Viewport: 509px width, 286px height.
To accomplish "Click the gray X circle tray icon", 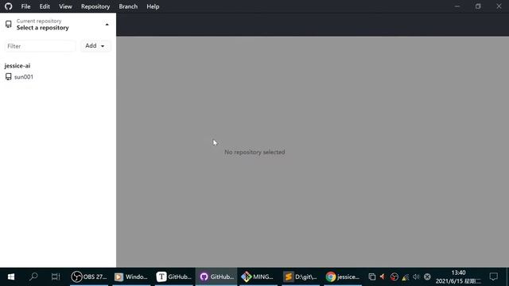I will click(427, 276).
